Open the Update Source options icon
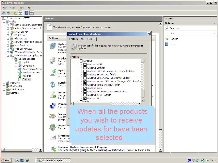The height and width of the screenshot is (163, 218). point(53,46)
